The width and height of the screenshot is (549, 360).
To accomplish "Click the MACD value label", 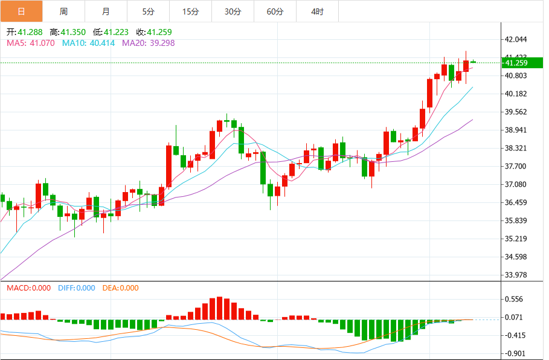I will coord(29,288).
